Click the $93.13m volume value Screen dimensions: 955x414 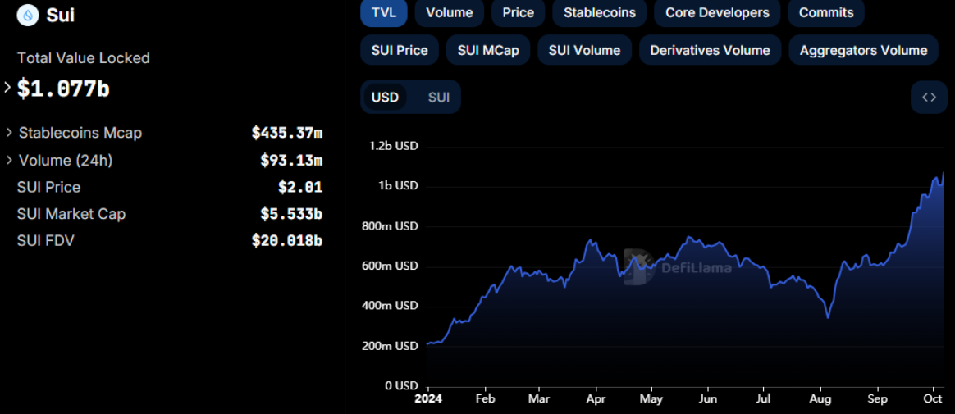coord(291,160)
